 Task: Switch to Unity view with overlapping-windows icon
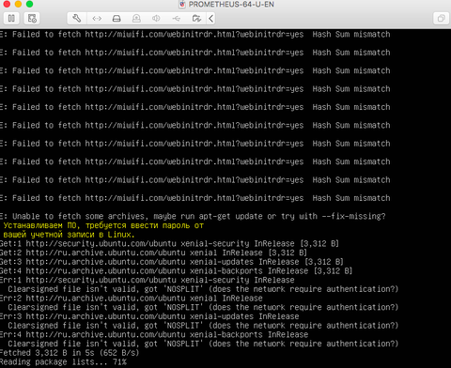click(x=441, y=19)
